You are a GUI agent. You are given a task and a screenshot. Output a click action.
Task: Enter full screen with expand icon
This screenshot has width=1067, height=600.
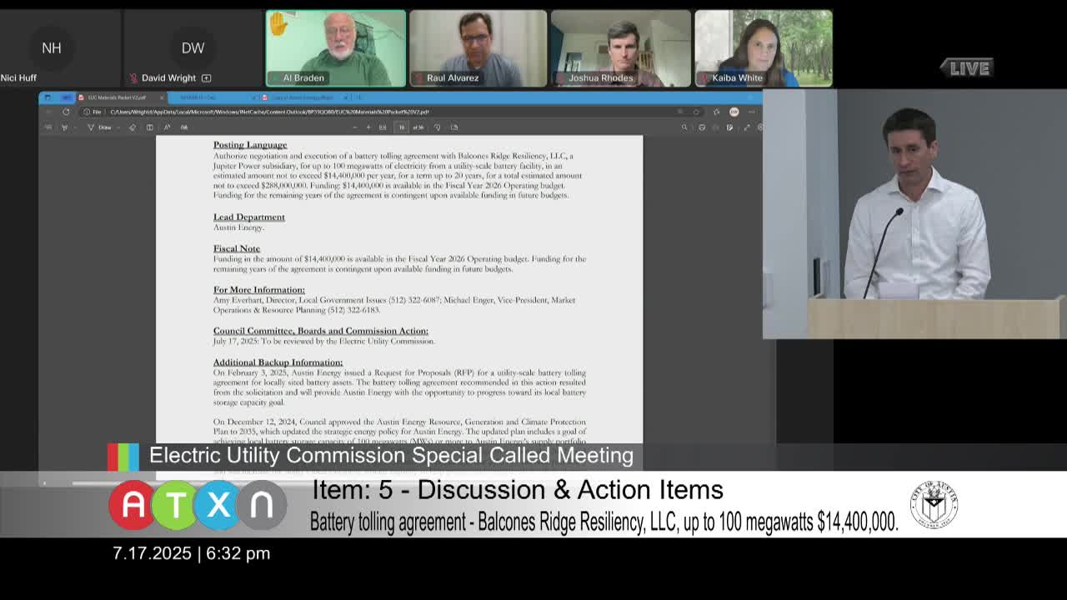click(x=747, y=127)
